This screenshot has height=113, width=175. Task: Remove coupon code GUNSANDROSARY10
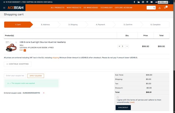click(x=44, y=93)
